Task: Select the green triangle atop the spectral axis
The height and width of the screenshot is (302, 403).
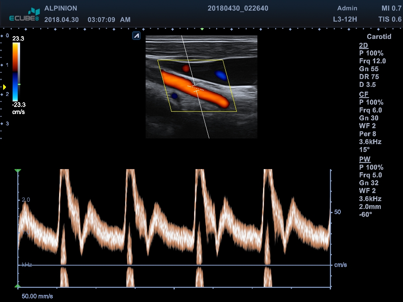Action: pos(18,171)
